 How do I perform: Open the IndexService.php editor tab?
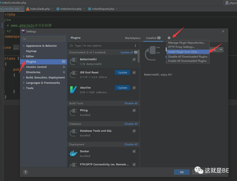click(71, 9)
